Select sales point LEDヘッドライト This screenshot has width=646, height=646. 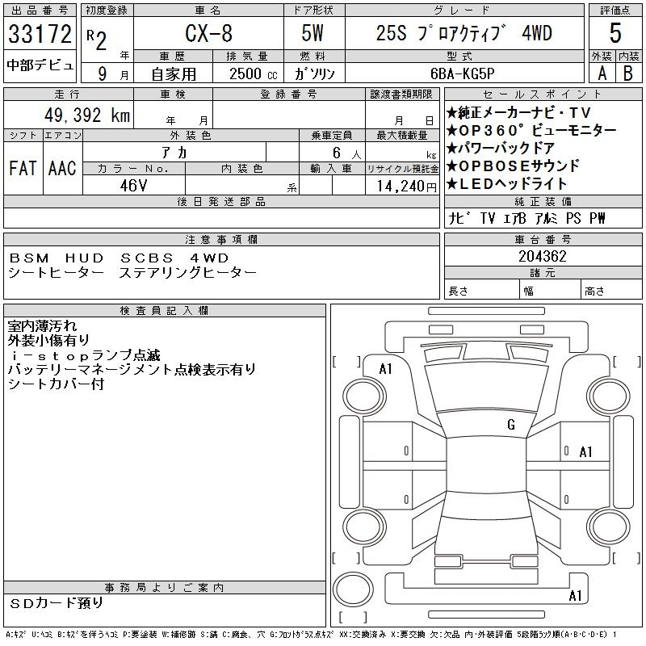pos(507,184)
